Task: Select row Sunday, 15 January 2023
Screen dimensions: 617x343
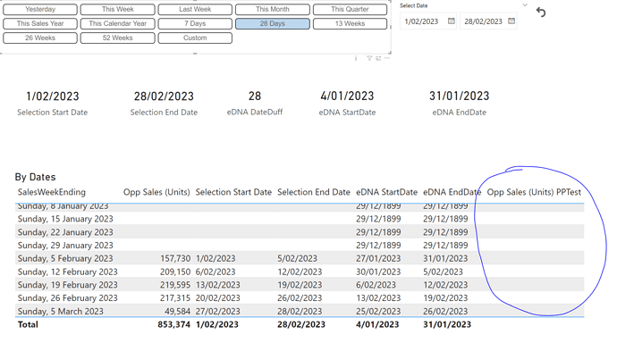Action: pyautogui.click(x=300, y=219)
